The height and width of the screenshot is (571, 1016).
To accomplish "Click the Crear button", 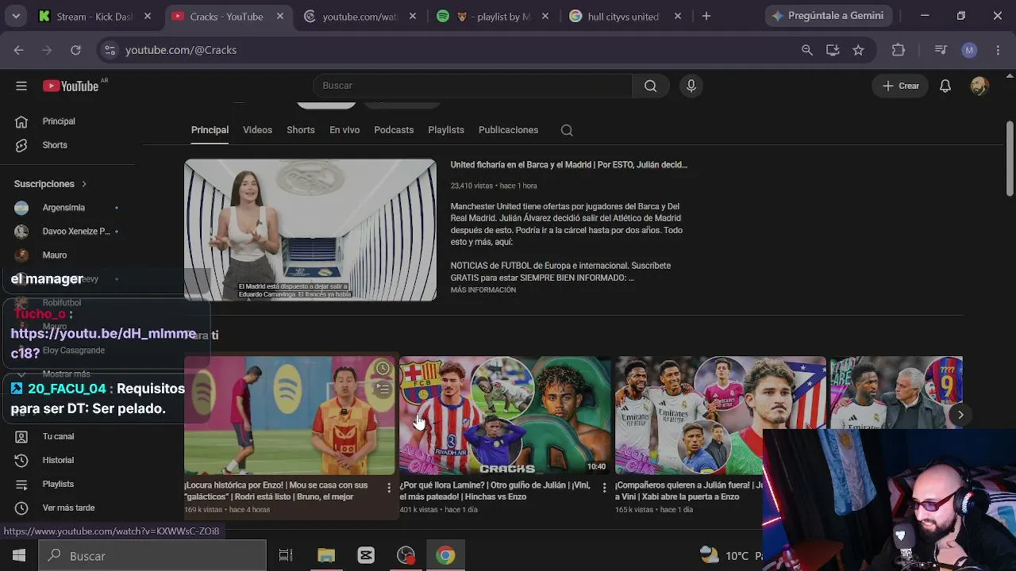I will 901,86.
